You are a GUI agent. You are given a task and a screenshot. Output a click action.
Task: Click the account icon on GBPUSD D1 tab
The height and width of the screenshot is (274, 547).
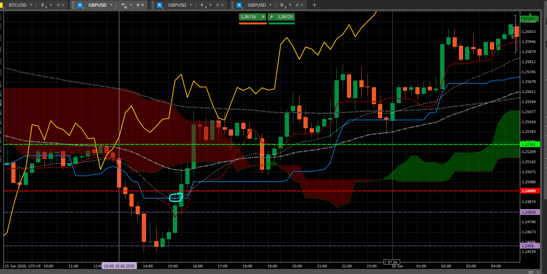coord(239,5)
